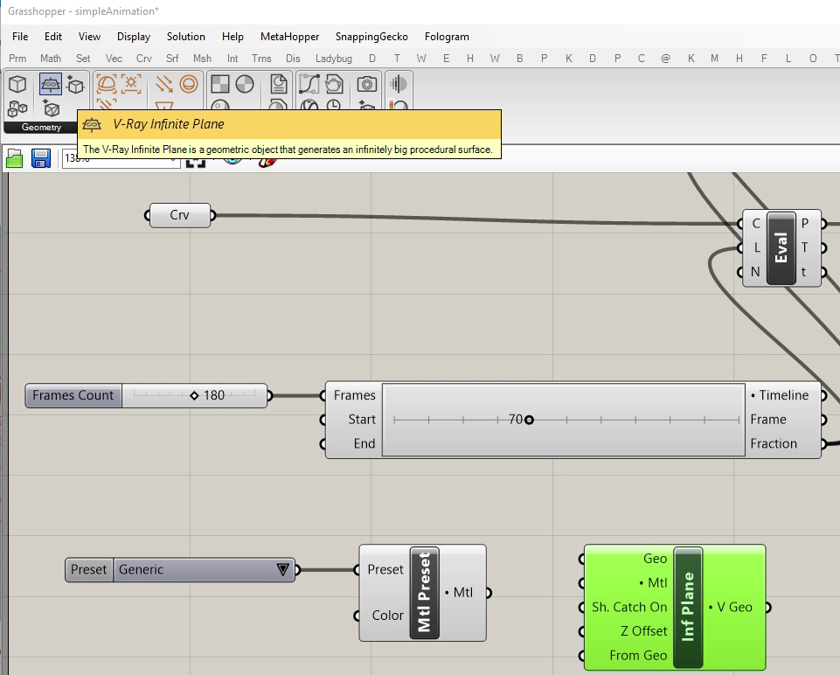Open the MetaHopper menu
840x675 pixels.
[288, 37]
